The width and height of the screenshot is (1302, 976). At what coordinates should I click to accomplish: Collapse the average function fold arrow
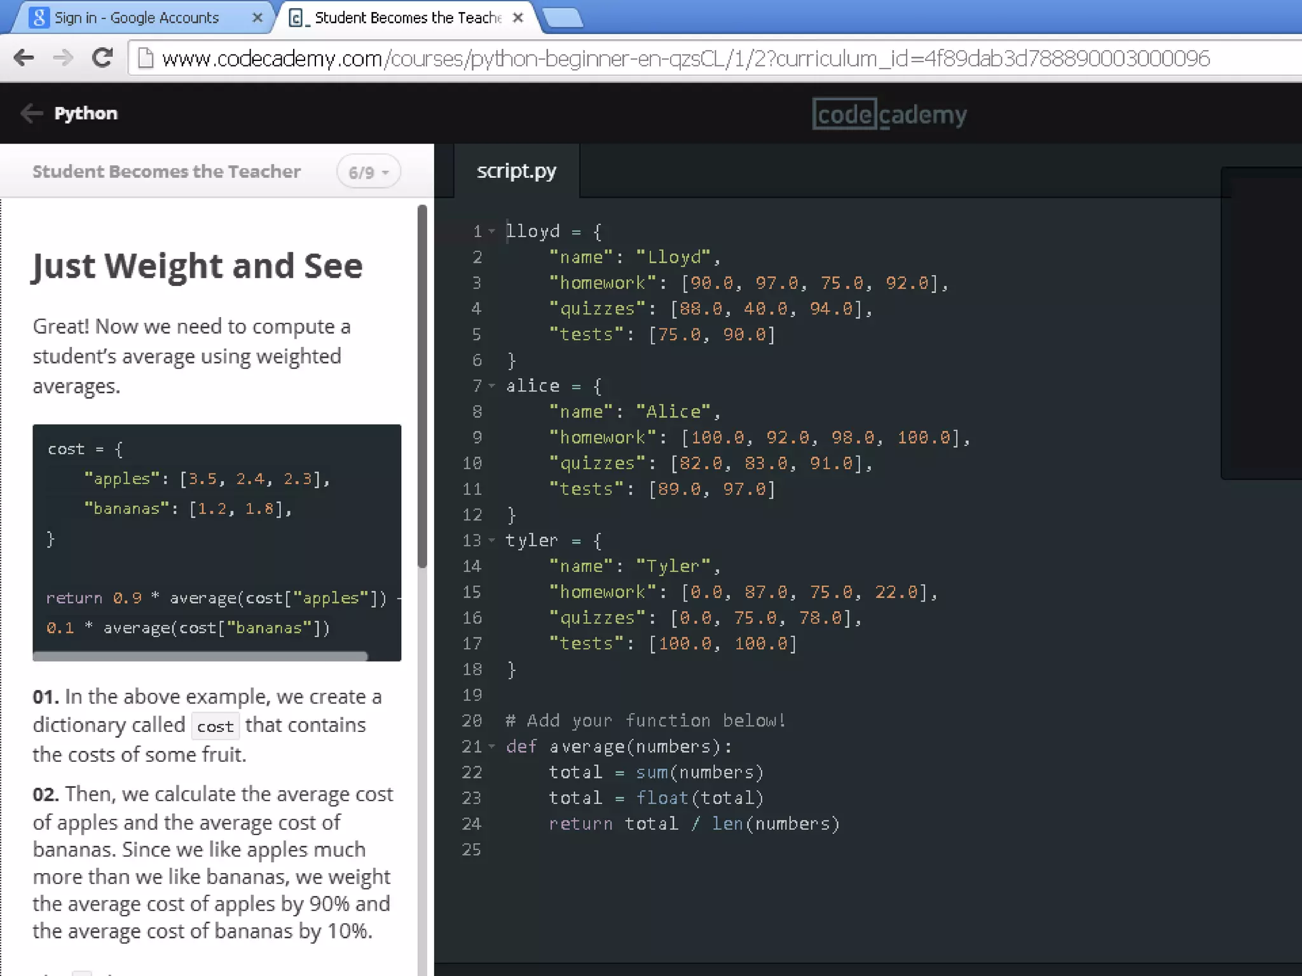[491, 746]
